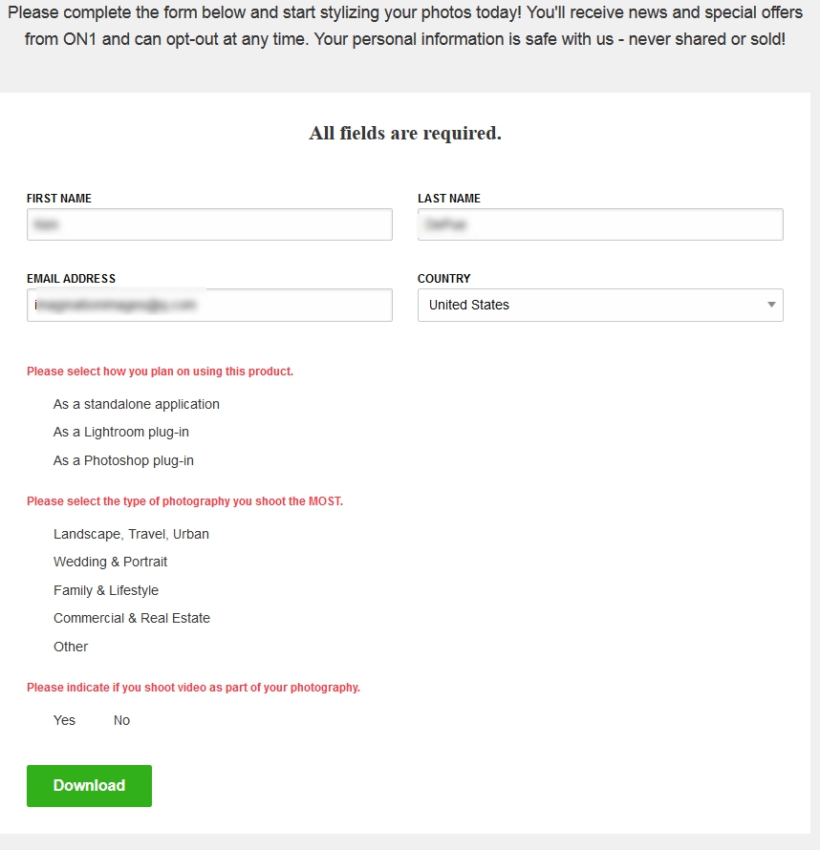Click the 'EMAIL ADDRESS' field label
Screen dimensions: 820x850
[71, 279]
